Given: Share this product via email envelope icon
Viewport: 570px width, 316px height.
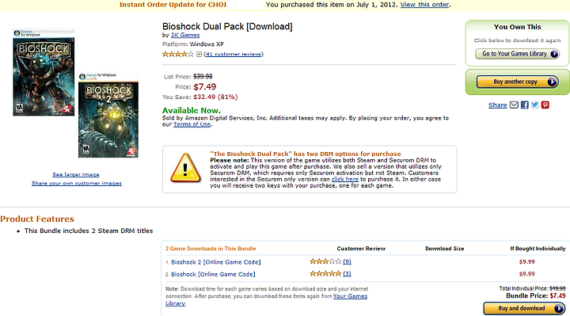Looking at the screenshot, I should [514, 105].
